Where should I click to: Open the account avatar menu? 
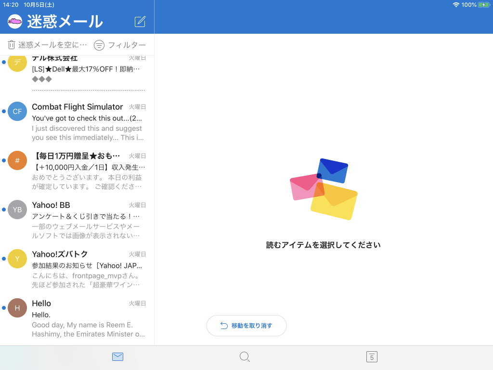pos(15,21)
